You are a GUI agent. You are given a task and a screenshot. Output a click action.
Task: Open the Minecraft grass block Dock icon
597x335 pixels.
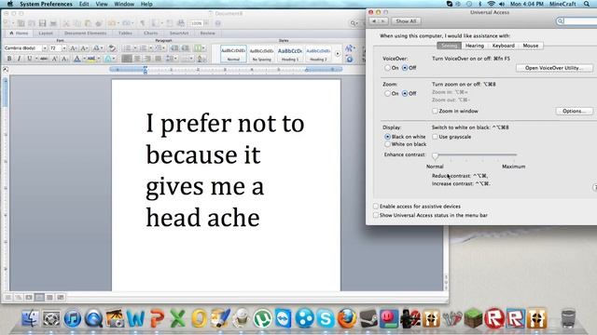point(473,318)
